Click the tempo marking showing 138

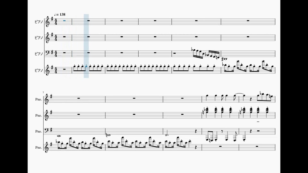click(x=60, y=14)
